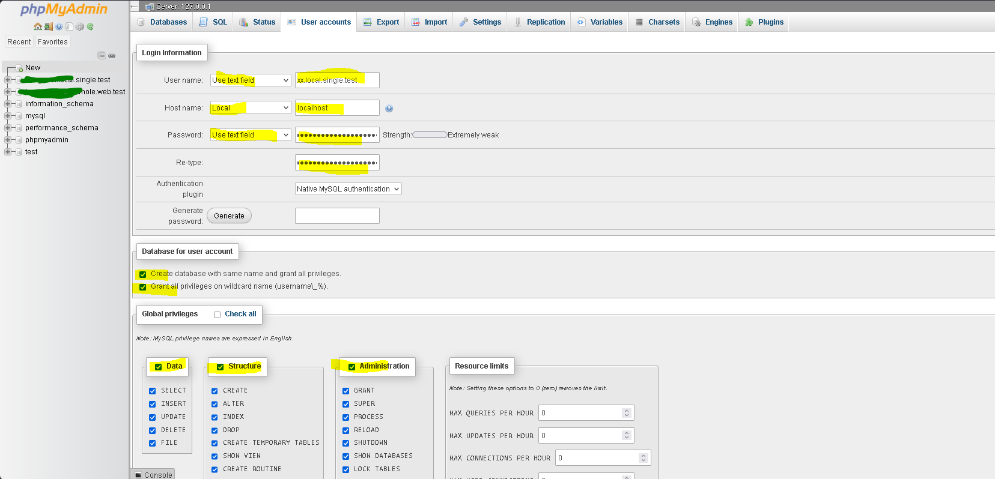Open the navigation panel settings gear
Viewport: 995px width, 479px height.
[79, 26]
